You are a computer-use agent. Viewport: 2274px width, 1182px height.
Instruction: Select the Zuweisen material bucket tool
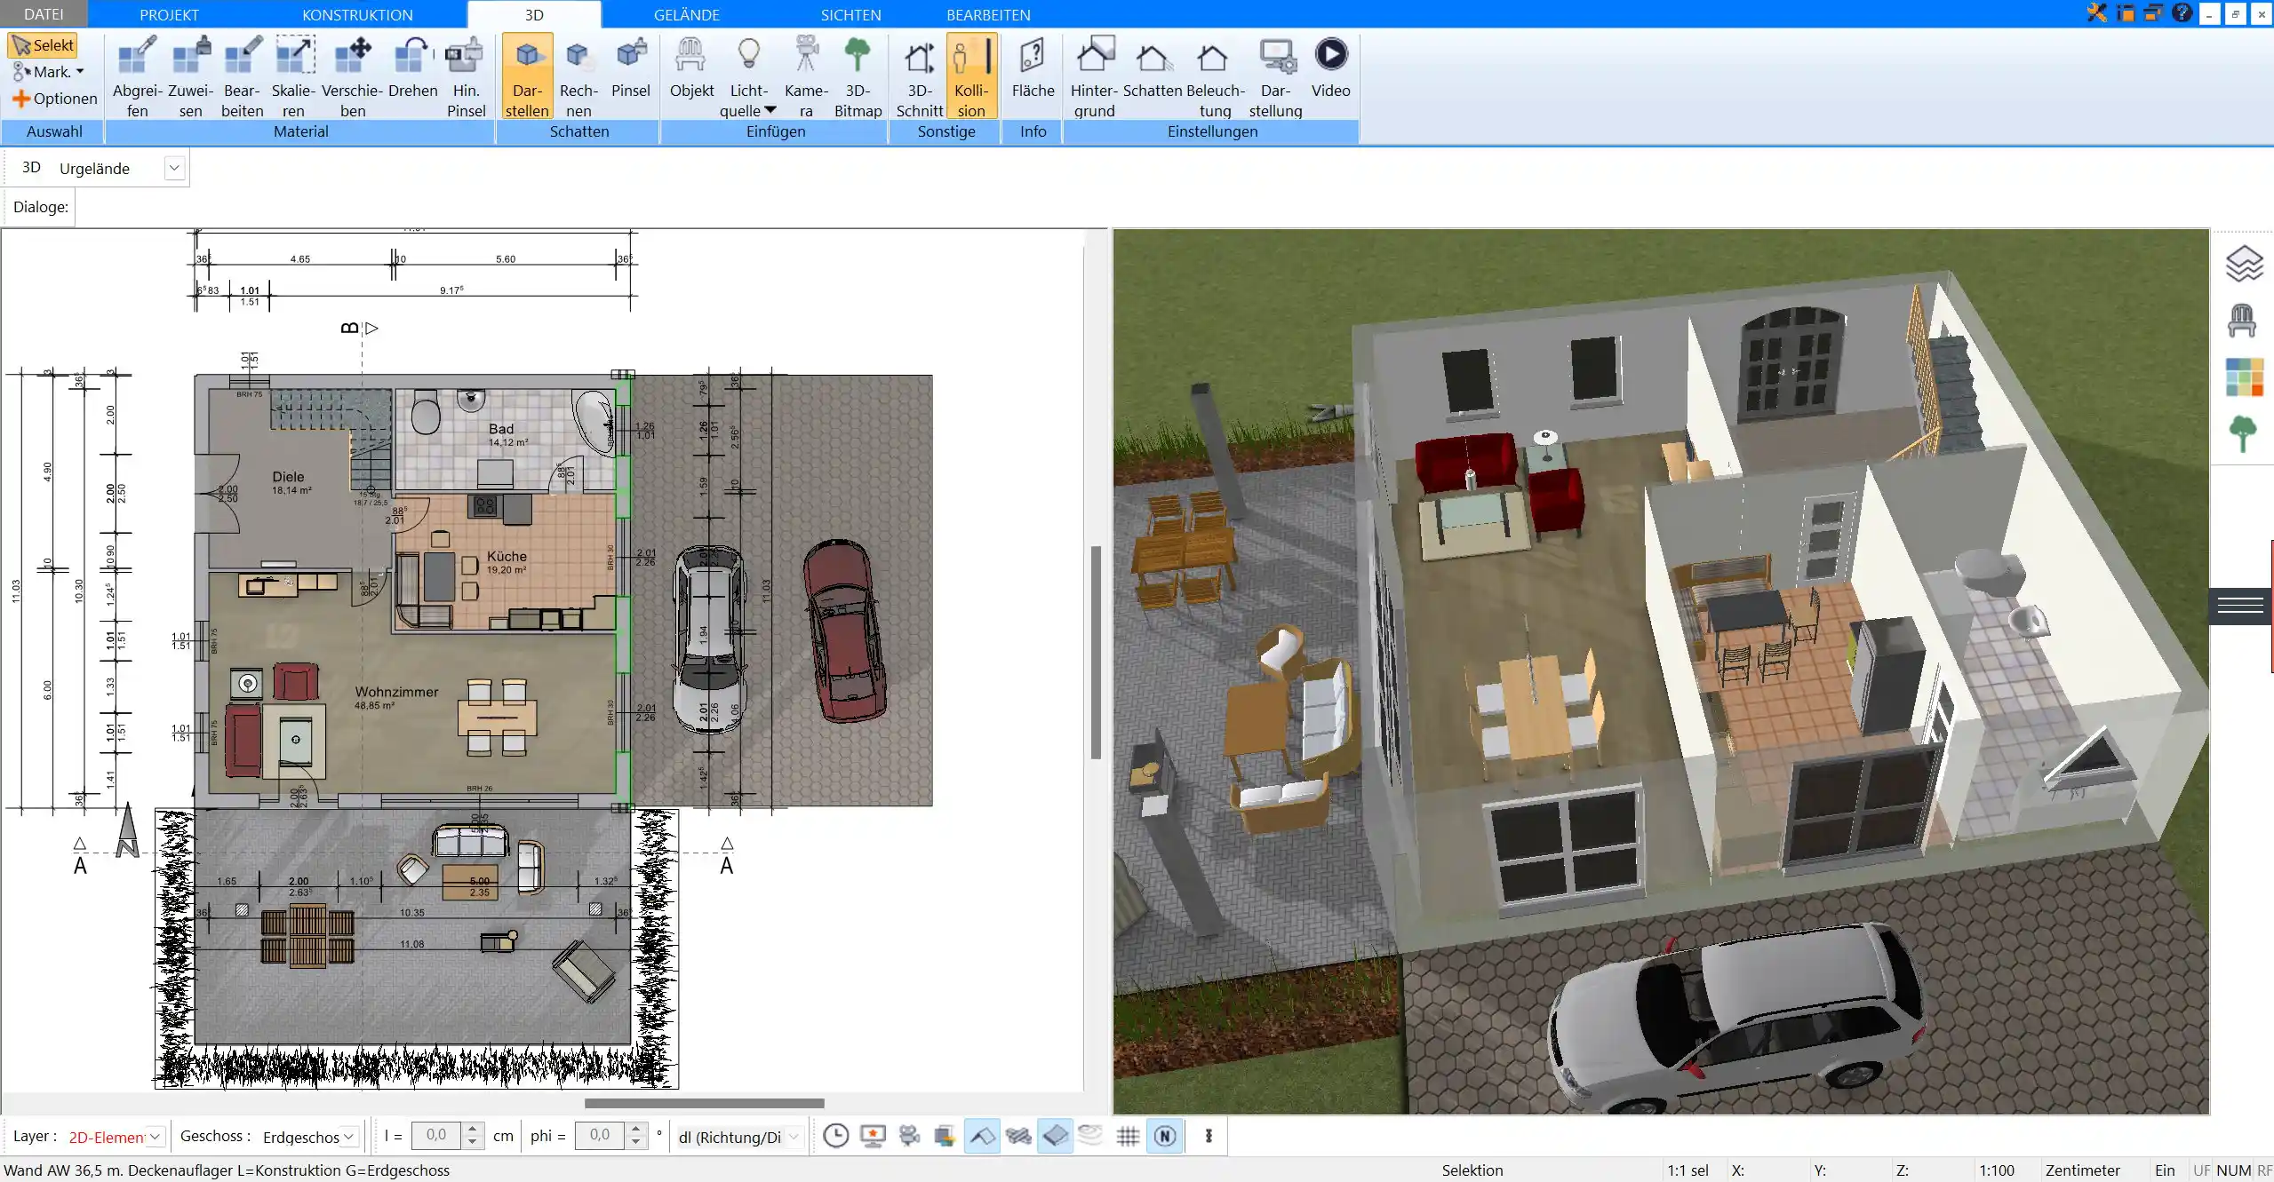point(190,76)
